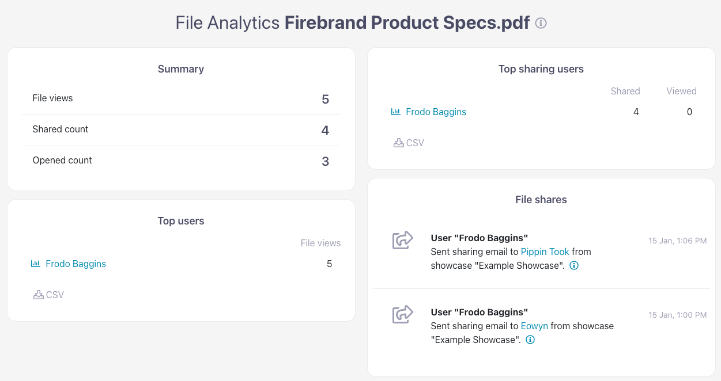Click the share arrow icon on the Pippin Took entry
Screen dimensions: 721x381
pos(402,241)
